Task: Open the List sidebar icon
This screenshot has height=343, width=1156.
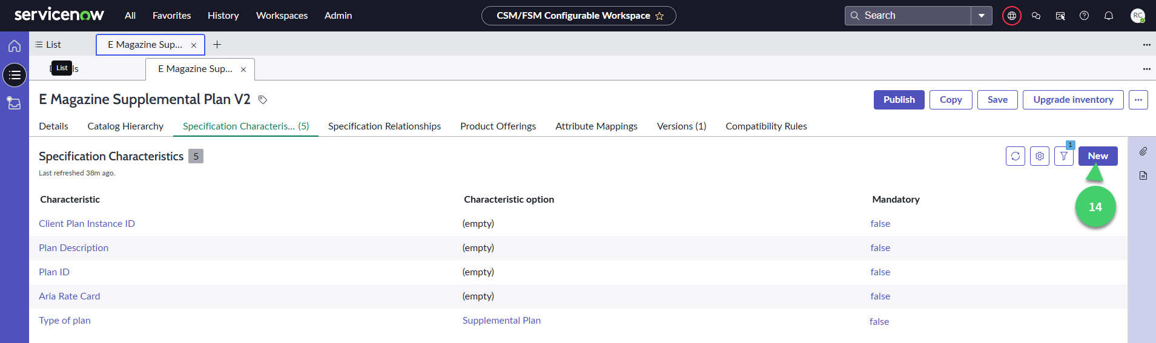Action: pos(15,75)
